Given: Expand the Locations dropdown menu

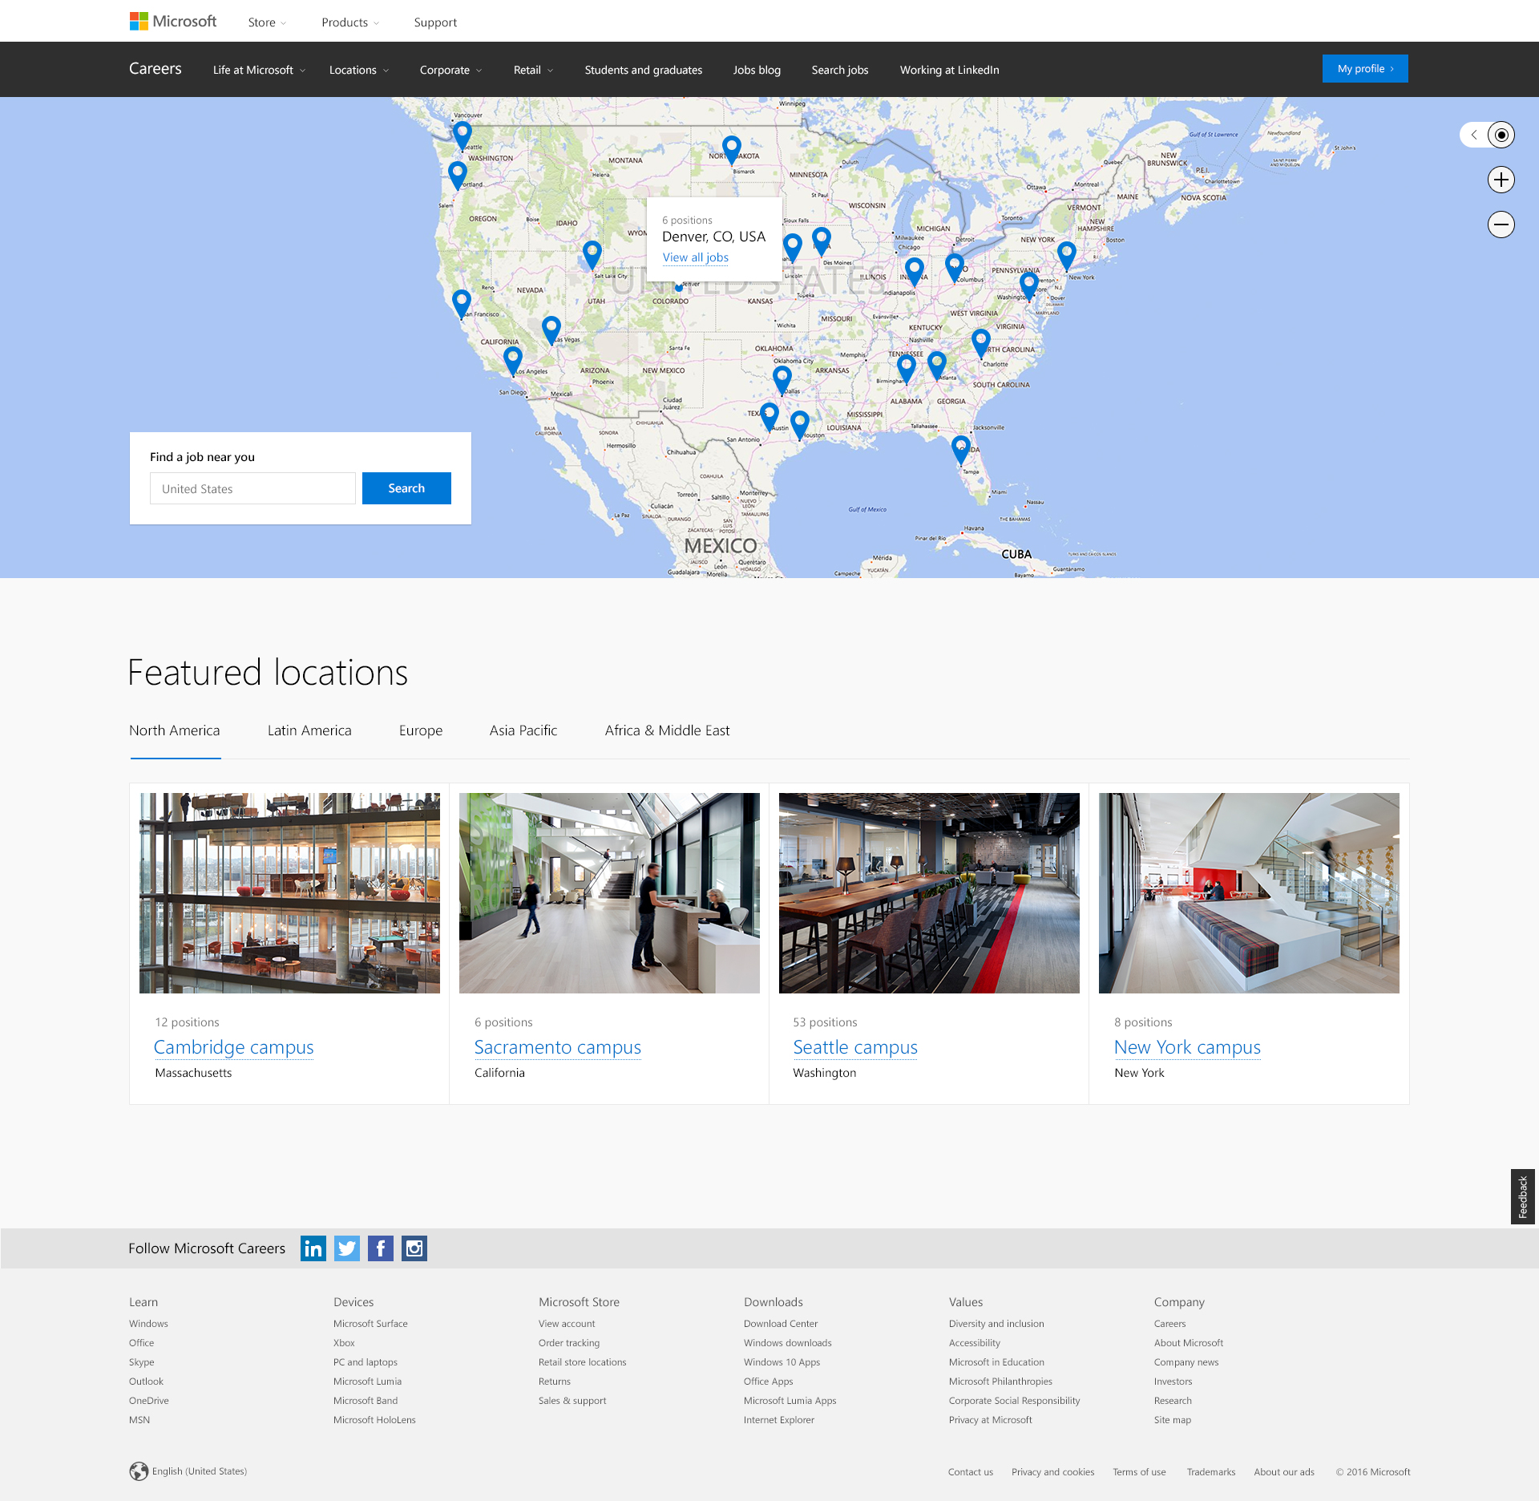Looking at the screenshot, I should (359, 70).
